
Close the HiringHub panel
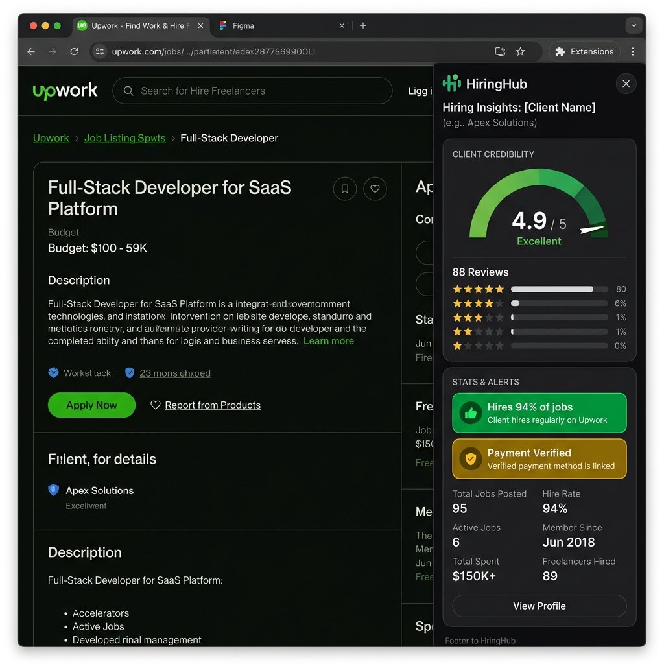[x=626, y=84]
